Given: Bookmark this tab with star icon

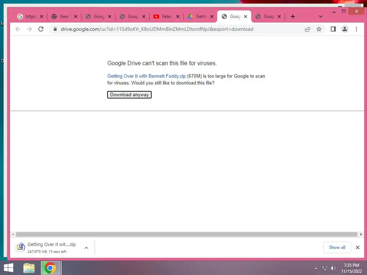Looking at the screenshot, I should [319, 29].
